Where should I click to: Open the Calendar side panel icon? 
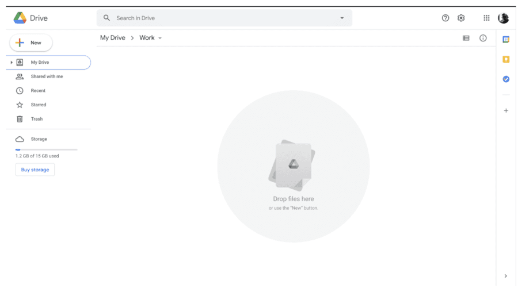click(506, 40)
